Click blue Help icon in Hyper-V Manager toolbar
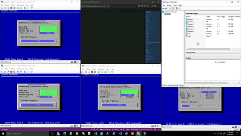The image size is (241, 136). (177, 8)
